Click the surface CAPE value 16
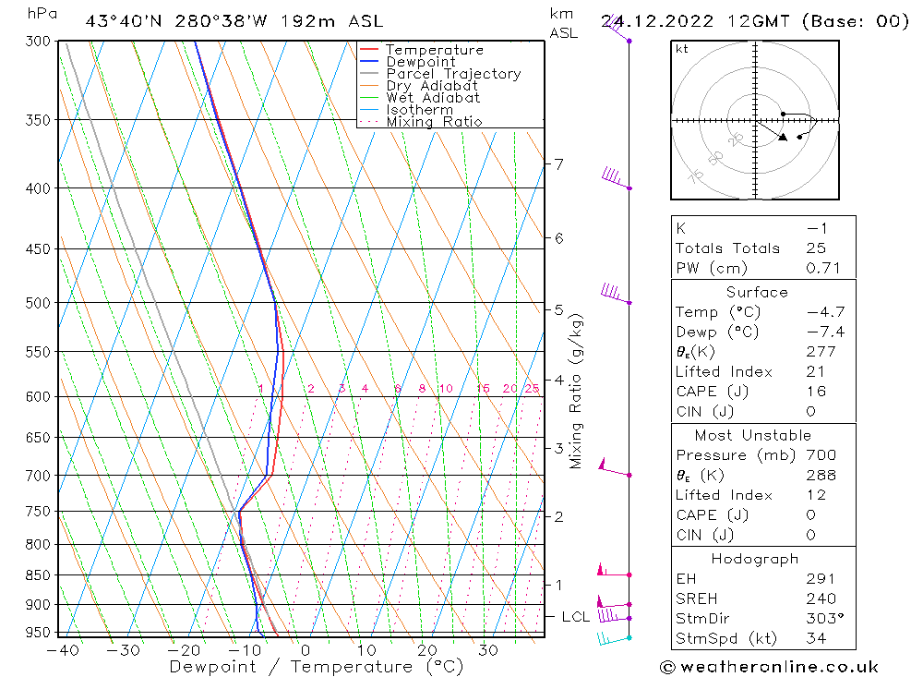 [816, 392]
